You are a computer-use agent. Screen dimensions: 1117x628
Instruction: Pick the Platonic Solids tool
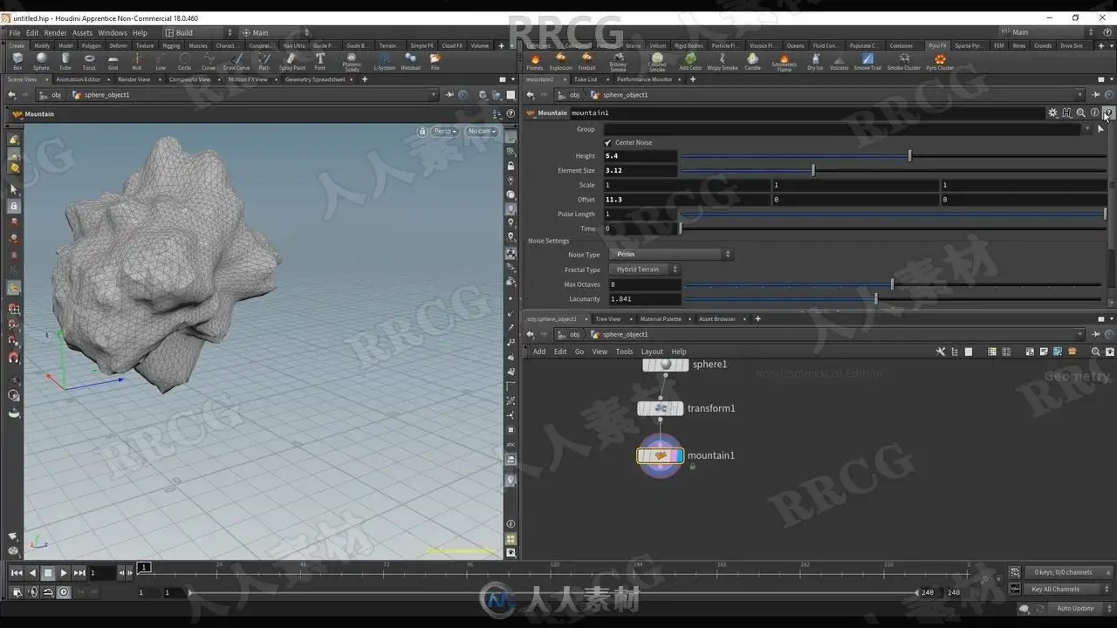352,62
